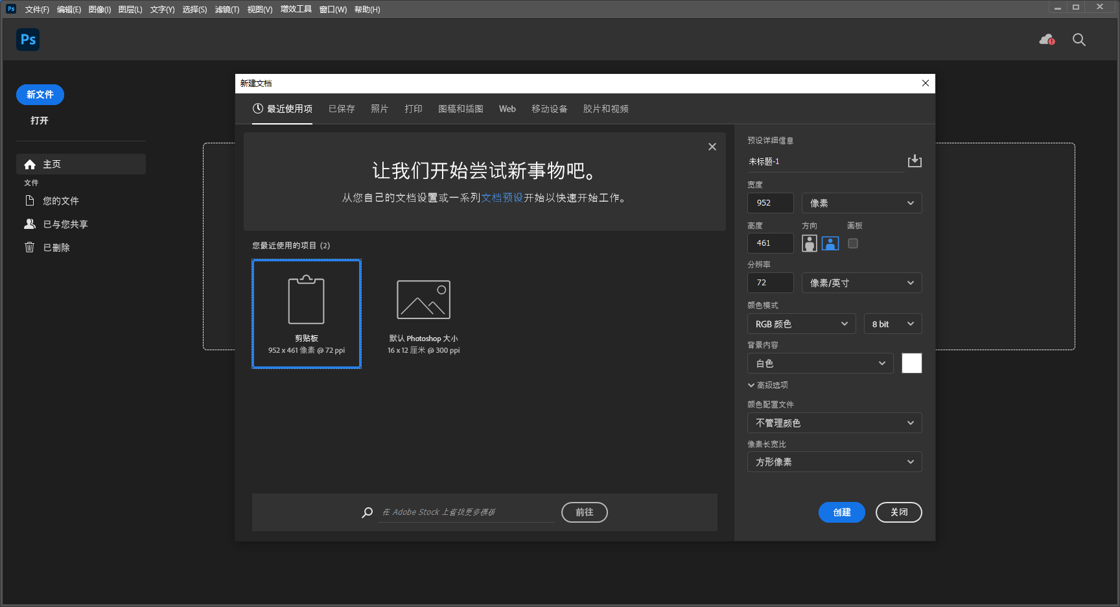Select landscape orientation button
The image size is (1120, 607).
[x=830, y=243]
